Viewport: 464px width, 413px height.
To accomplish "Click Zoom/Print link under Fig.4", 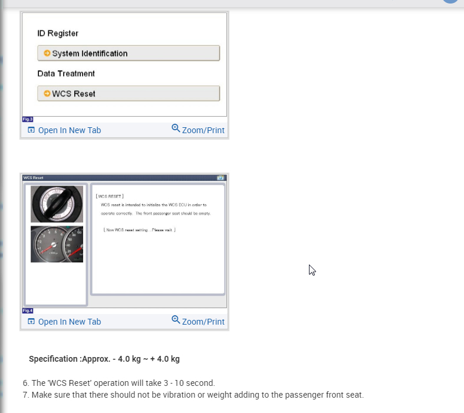I will pos(198,321).
